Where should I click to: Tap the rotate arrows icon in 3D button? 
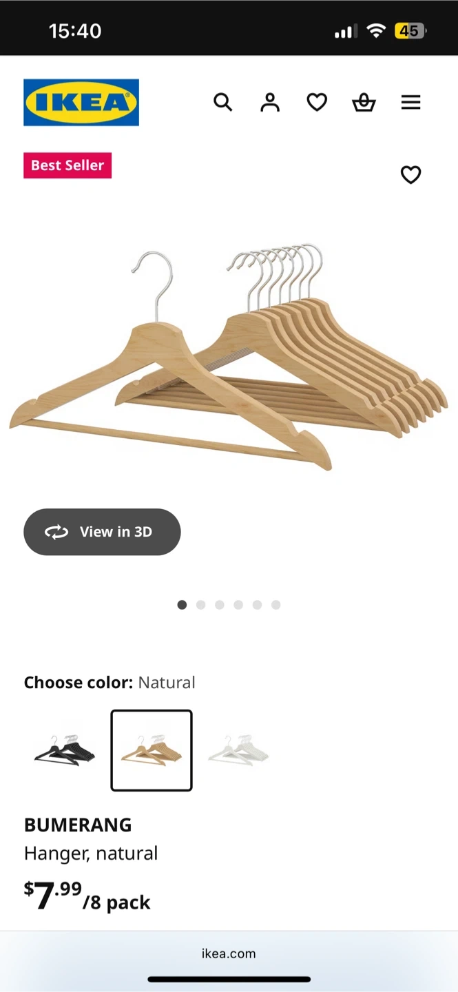[x=56, y=532]
